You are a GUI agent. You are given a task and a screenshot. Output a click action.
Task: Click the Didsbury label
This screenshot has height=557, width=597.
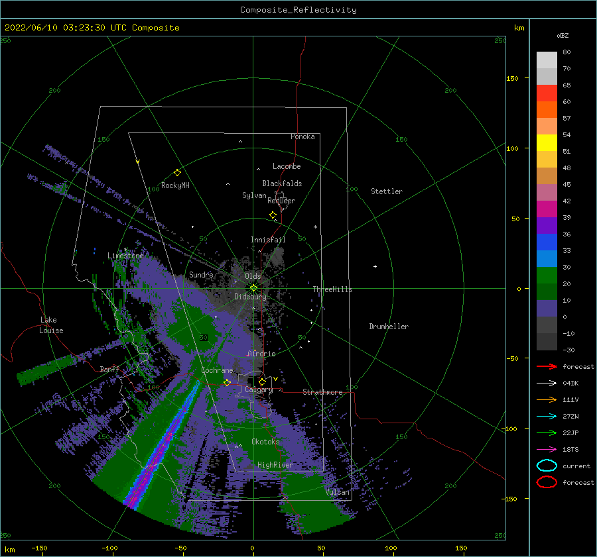pyautogui.click(x=250, y=297)
